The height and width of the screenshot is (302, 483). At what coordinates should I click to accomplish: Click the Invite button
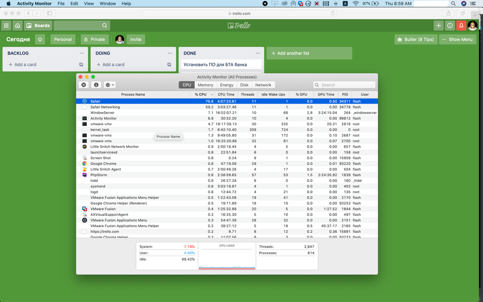(x=136, y=40)
